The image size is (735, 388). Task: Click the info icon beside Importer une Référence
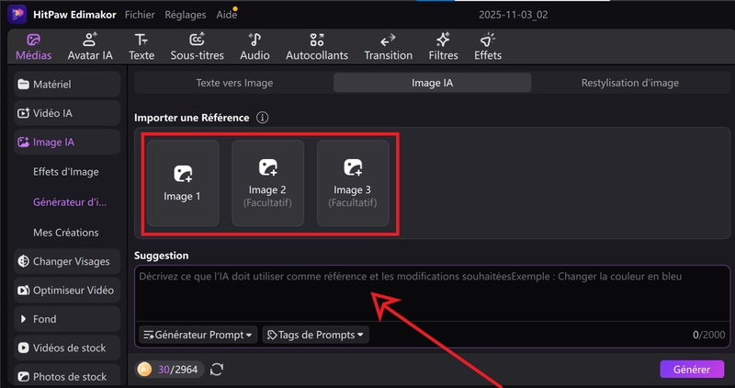coord(263,118)
